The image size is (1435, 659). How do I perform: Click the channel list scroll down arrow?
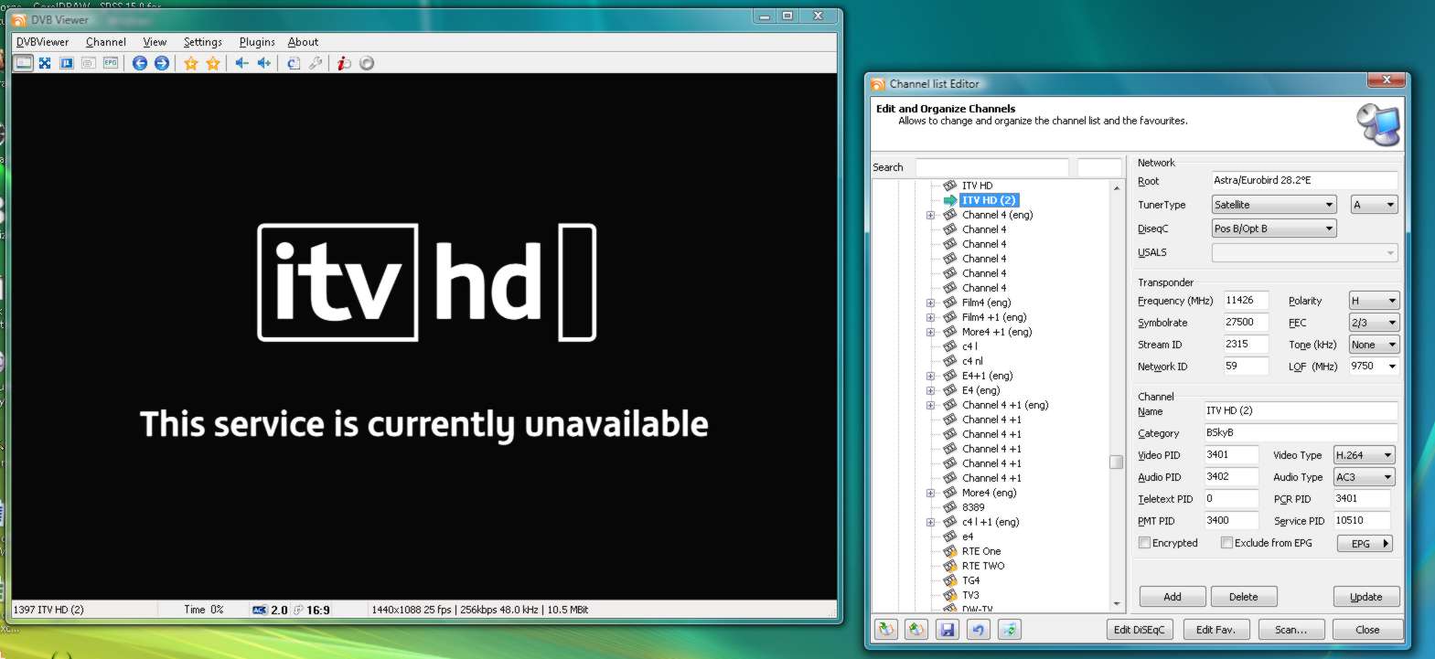pyautogui.click(x=1116, y=604)
